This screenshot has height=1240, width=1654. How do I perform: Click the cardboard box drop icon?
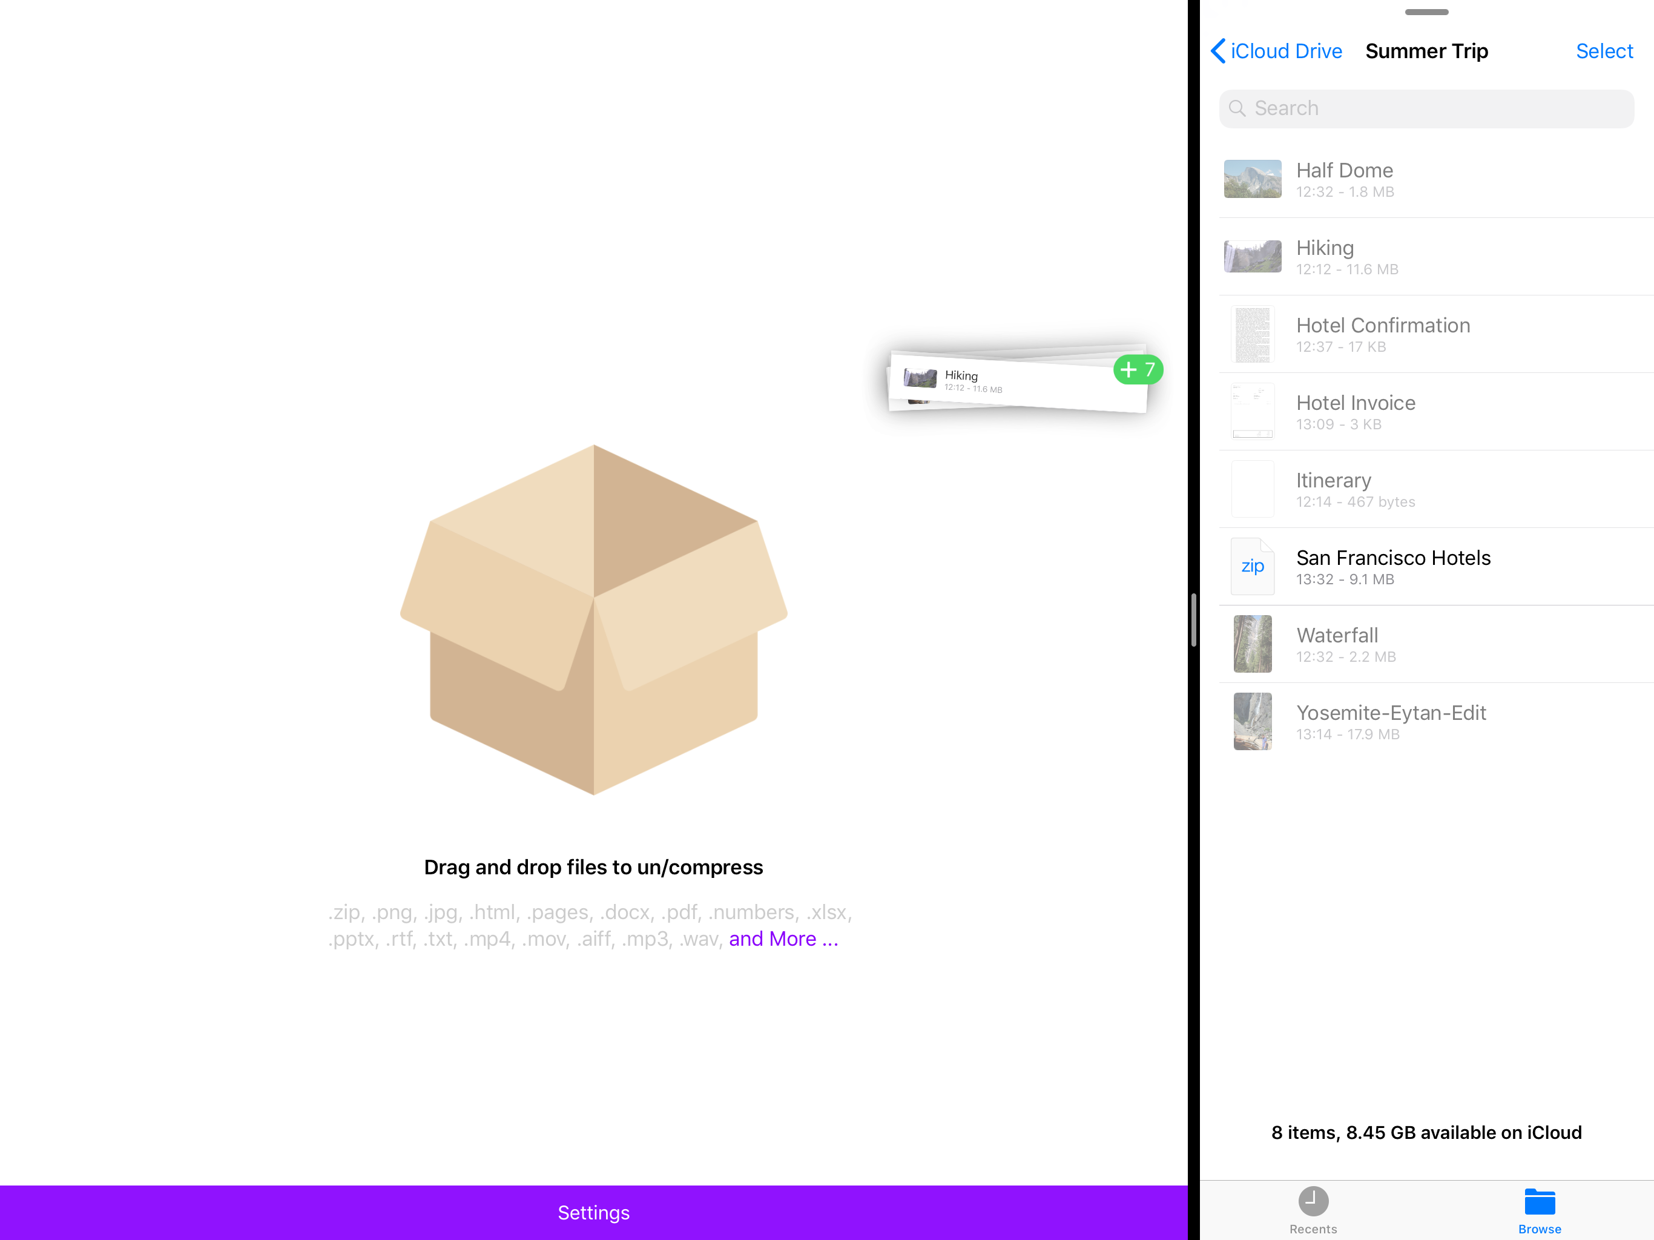tap(594, 619)
